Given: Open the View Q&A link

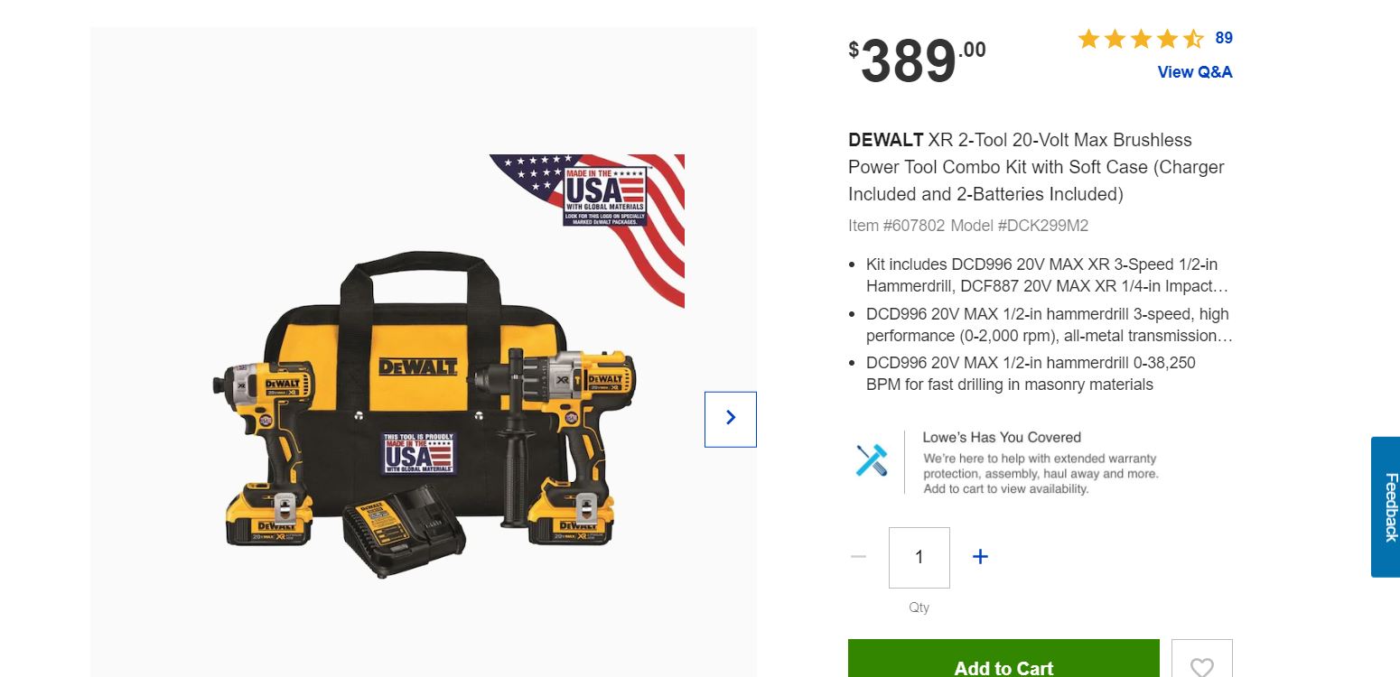Looking at the screenshot, I should tap(1194, 72).
